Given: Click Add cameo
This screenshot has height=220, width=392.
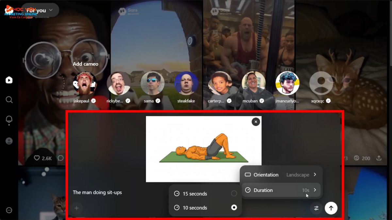Looking at the screenshot, I should 85,64.
